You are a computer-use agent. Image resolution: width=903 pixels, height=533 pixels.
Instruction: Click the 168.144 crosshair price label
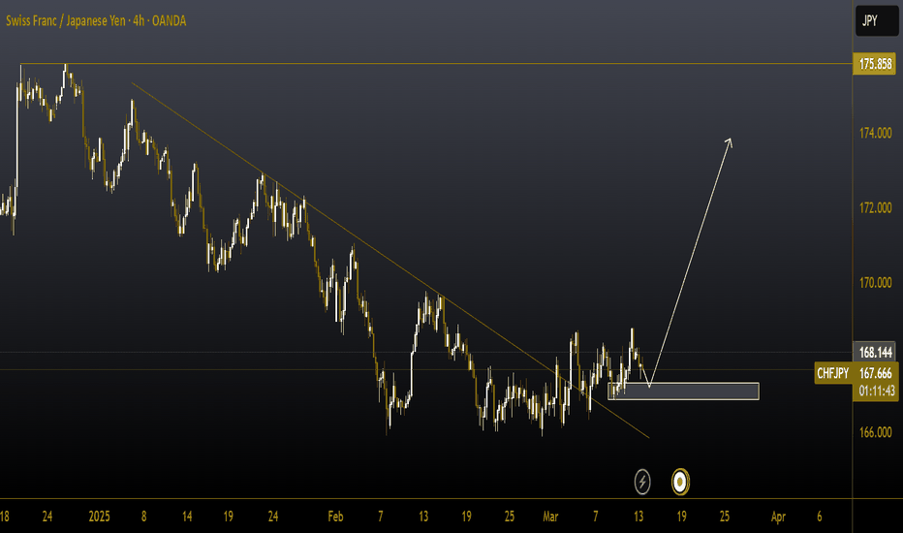(x=874, y=352)
